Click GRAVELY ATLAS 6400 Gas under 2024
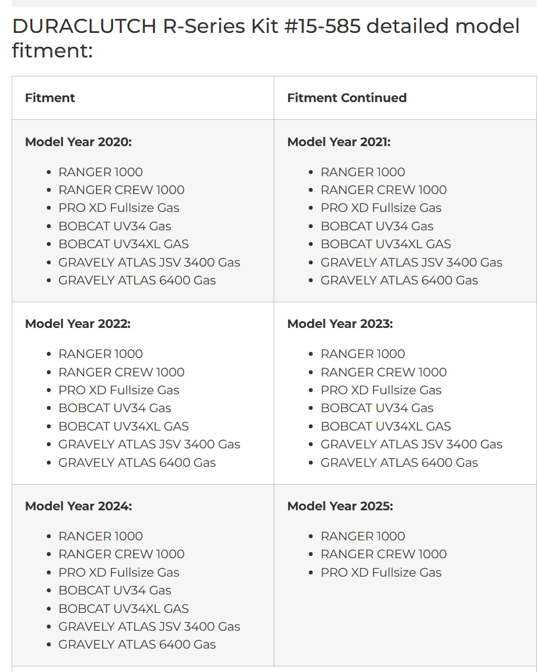 137,644
